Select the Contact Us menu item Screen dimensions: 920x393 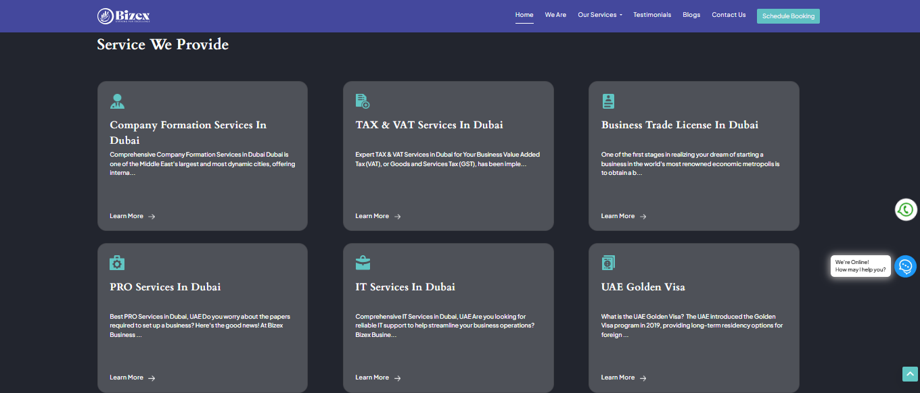click(x=729, y=14)
